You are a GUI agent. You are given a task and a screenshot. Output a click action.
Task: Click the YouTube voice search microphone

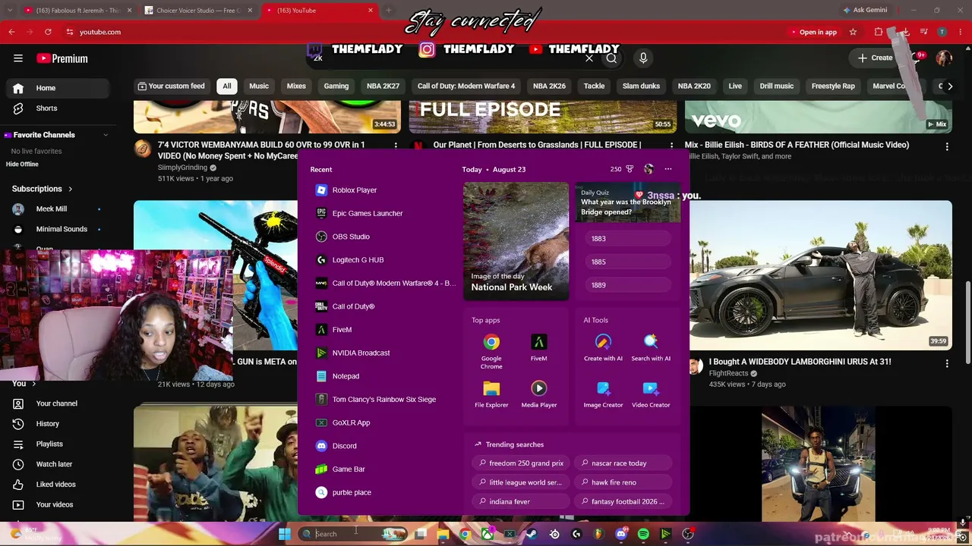[643, 58]
